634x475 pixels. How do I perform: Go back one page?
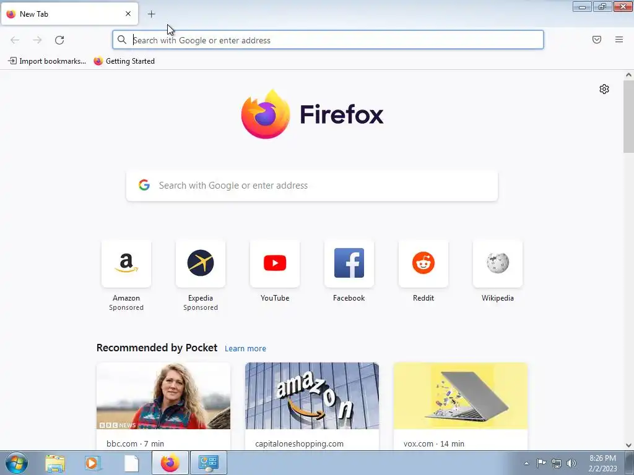(x=15, y=40)
